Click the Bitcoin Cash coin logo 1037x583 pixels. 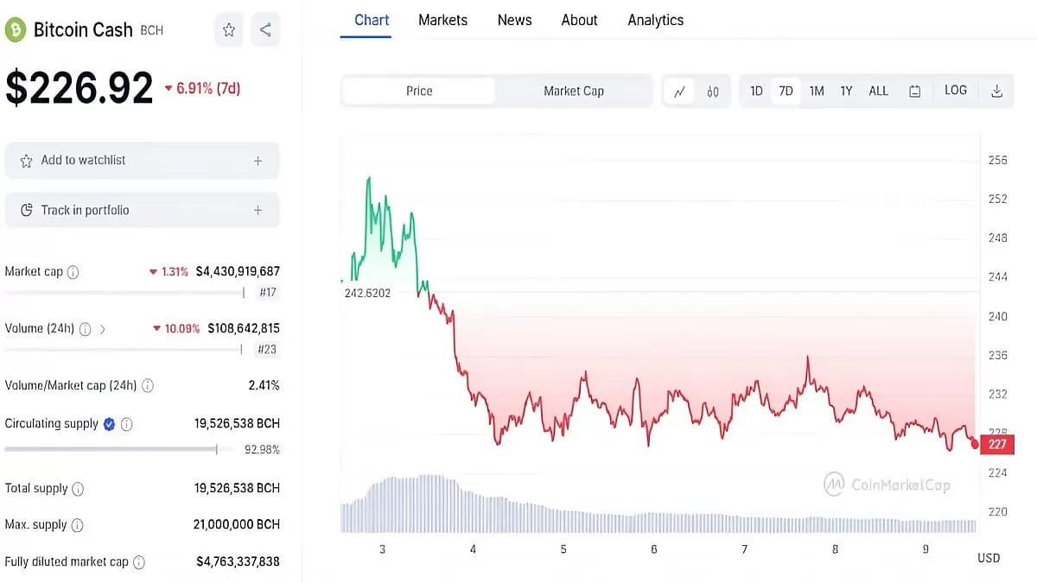[x=15, y=29]
